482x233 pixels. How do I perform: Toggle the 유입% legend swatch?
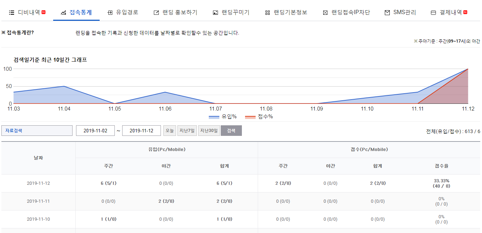click(x=214, y=117)
